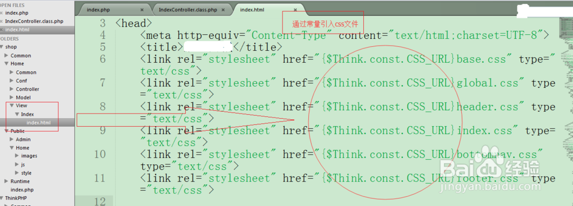Click the meta http-equiv line of code
The height and width of the screenshot is (206, 573).
coord(345,35)
